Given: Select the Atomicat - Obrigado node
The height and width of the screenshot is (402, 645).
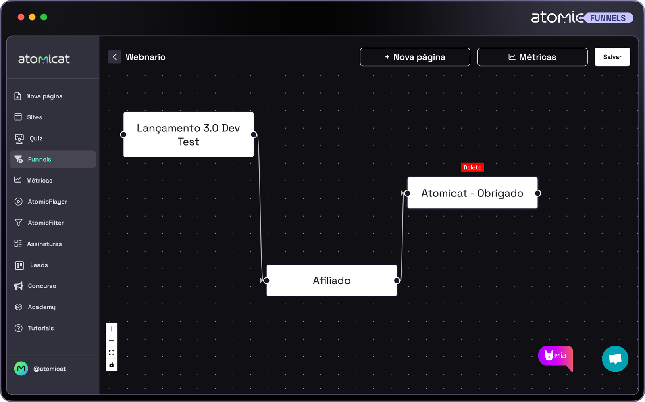Looking at the screenshot, I should point(472,193).
